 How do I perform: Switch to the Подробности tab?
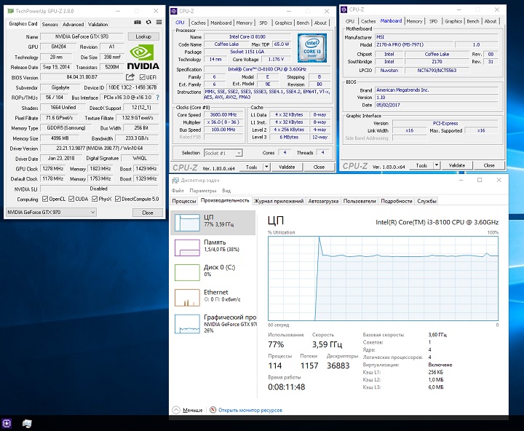pos(397,201)
